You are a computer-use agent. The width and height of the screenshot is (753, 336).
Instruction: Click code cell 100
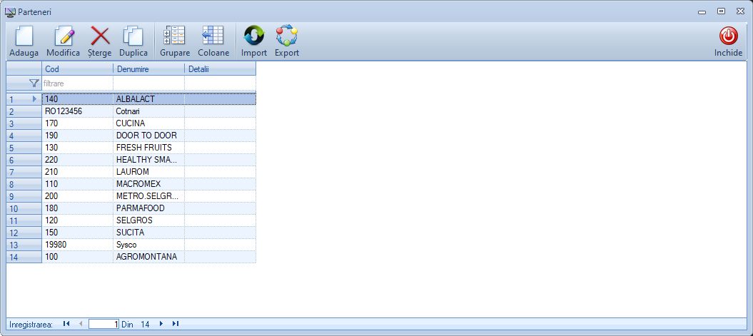[x=78, y=257]
